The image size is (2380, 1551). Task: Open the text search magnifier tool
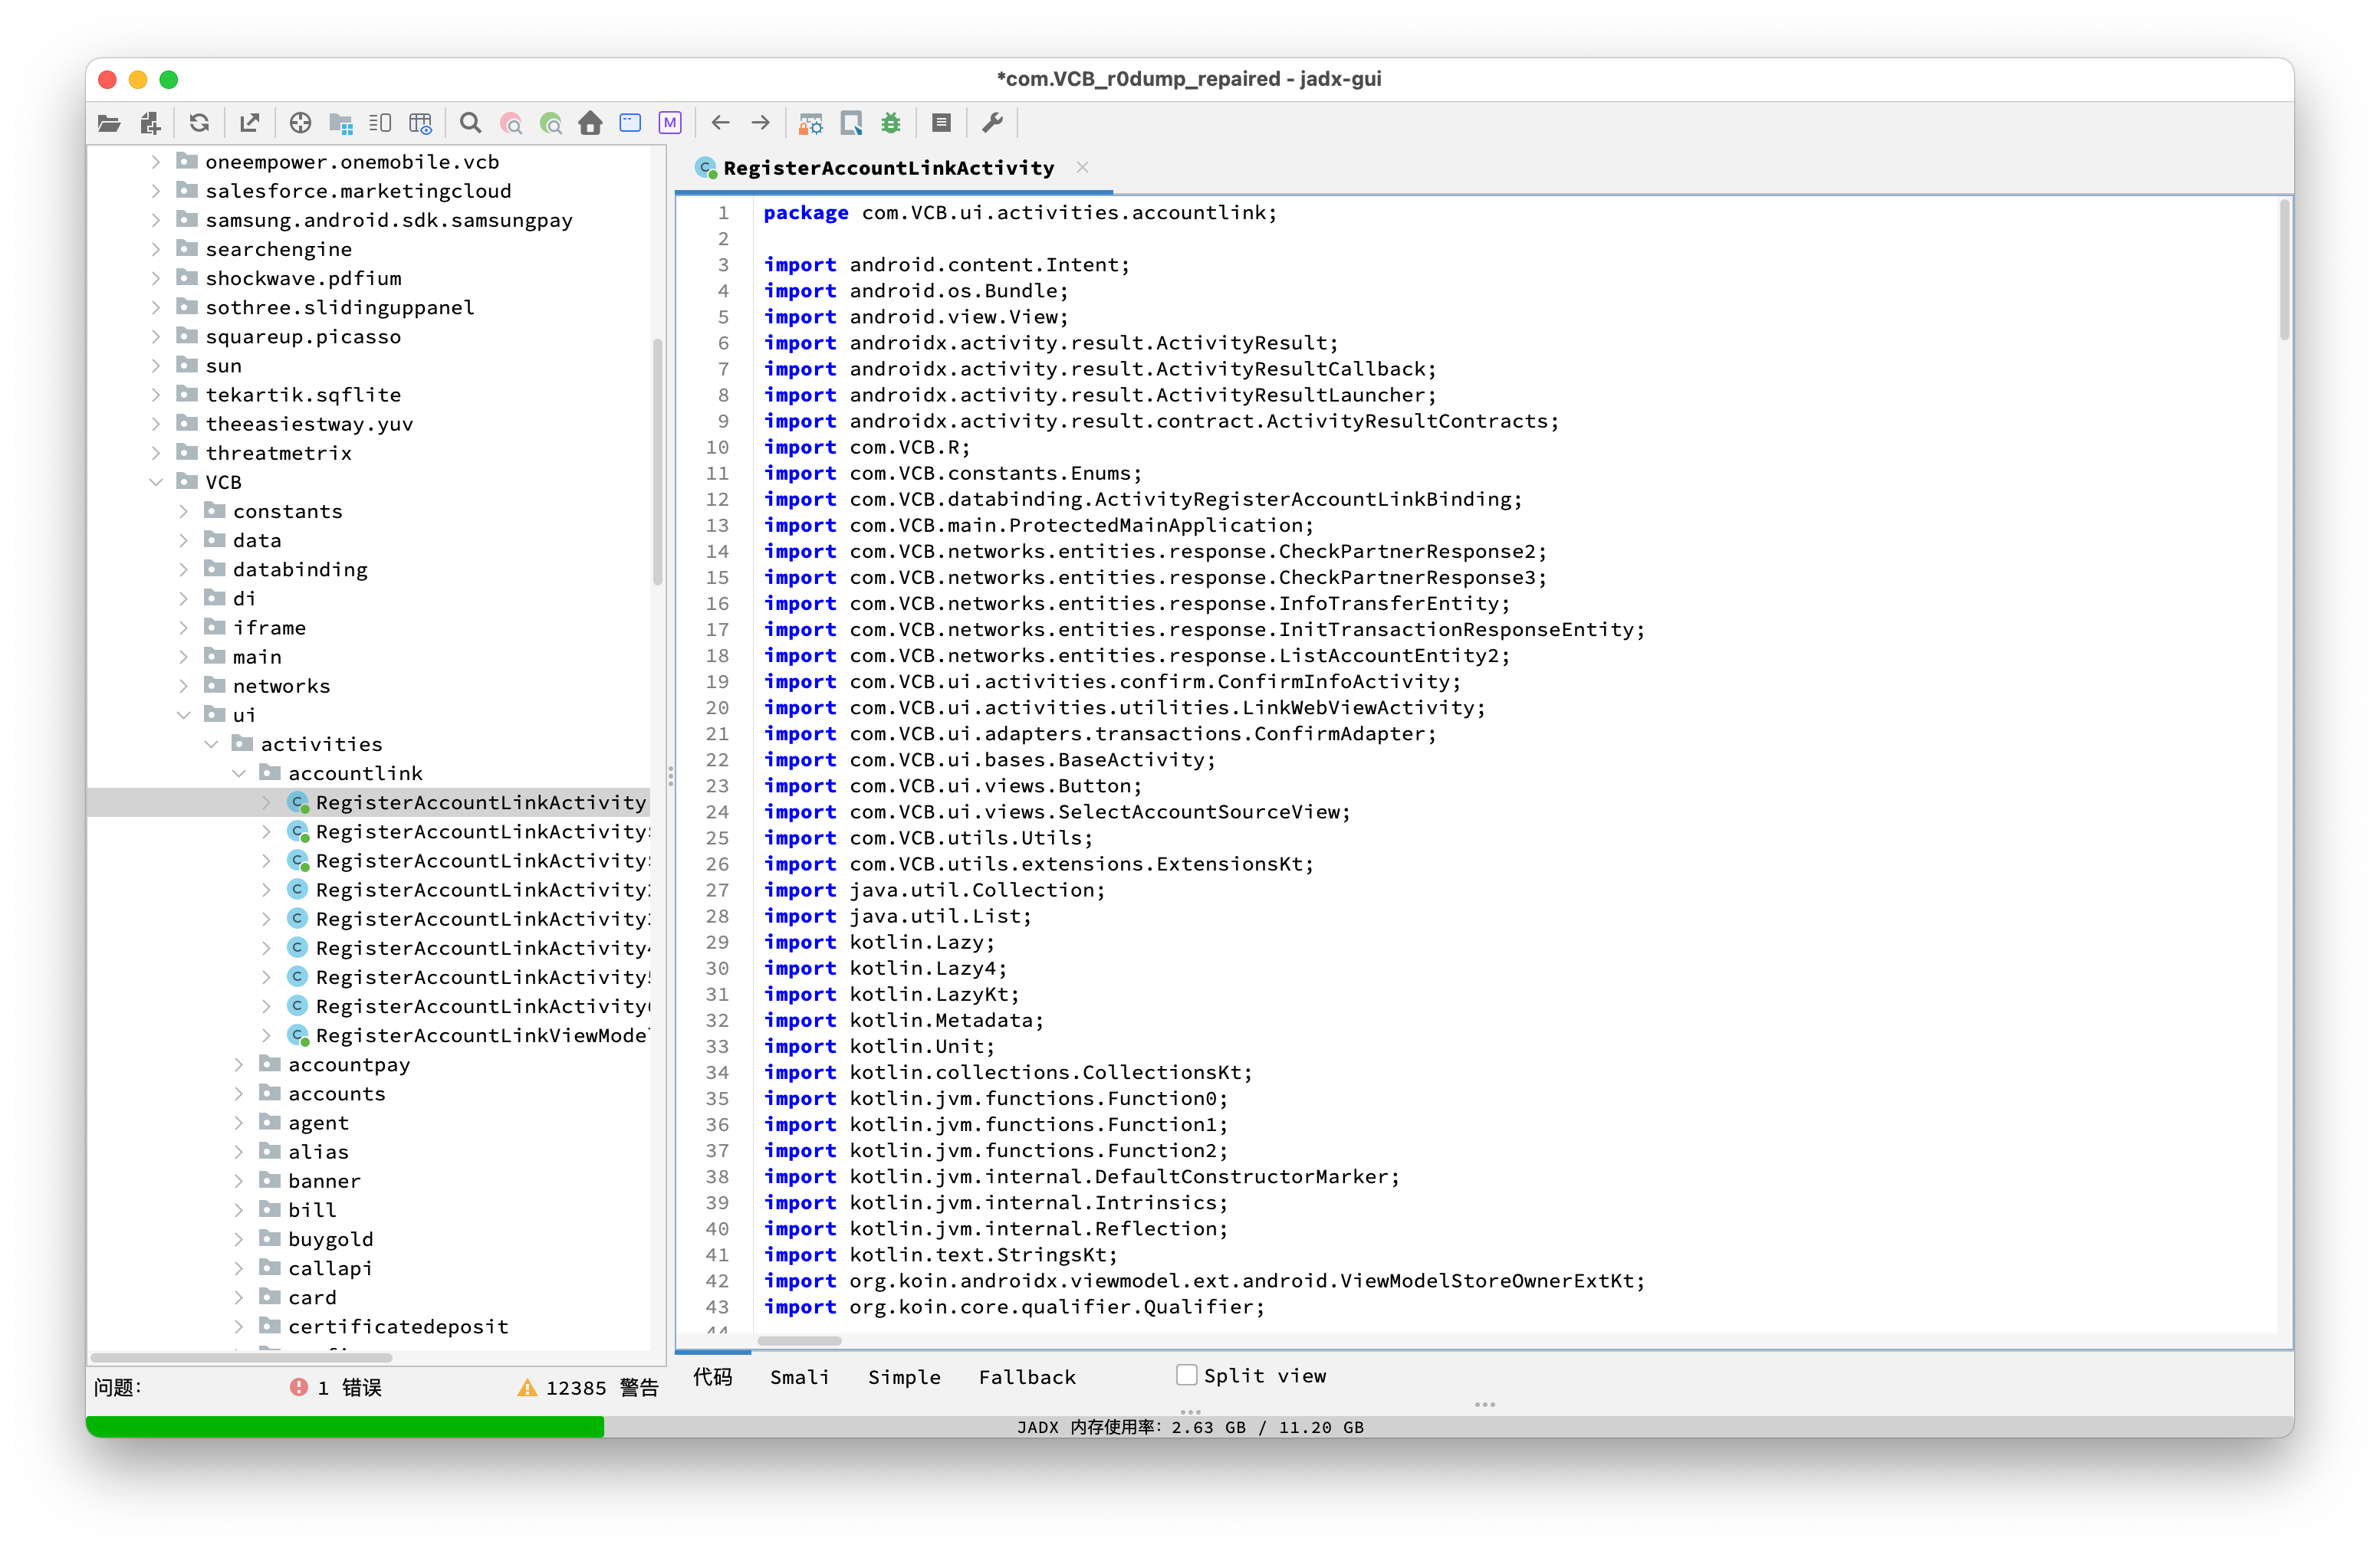(470, 123)
